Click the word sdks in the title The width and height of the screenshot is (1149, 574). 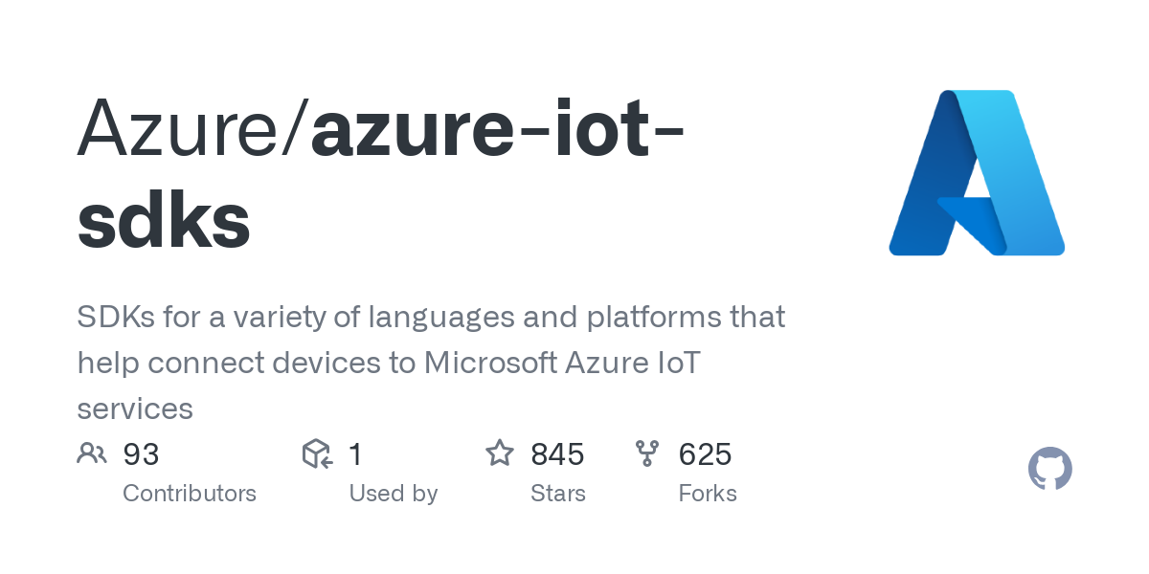[164, 220]
